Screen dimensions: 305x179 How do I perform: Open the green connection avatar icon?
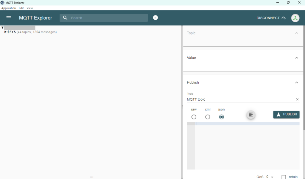[295, 18]
